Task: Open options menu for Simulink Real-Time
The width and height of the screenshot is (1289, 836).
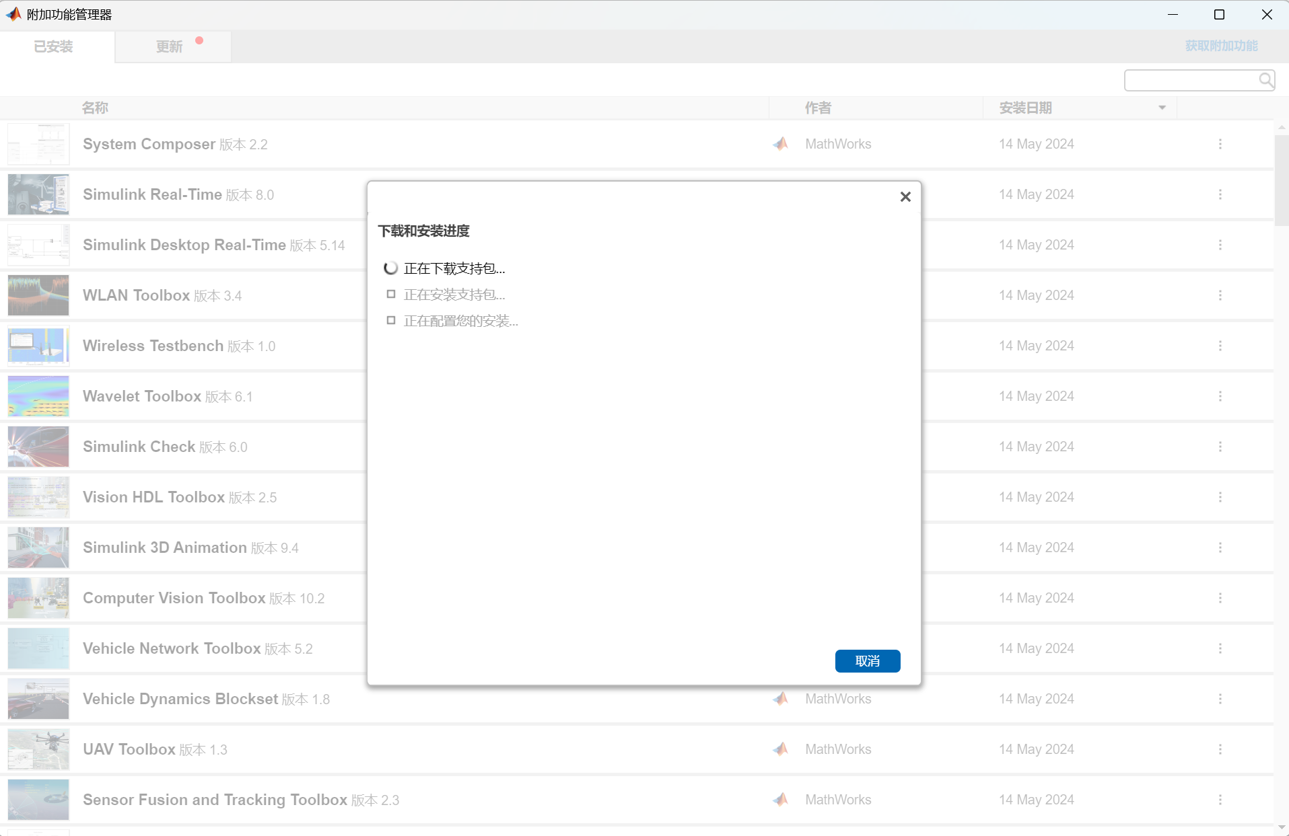Action: click(1220, 194)
